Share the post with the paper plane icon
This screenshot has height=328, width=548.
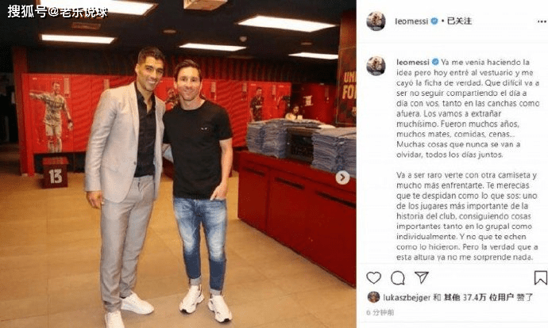coord(422,277)
